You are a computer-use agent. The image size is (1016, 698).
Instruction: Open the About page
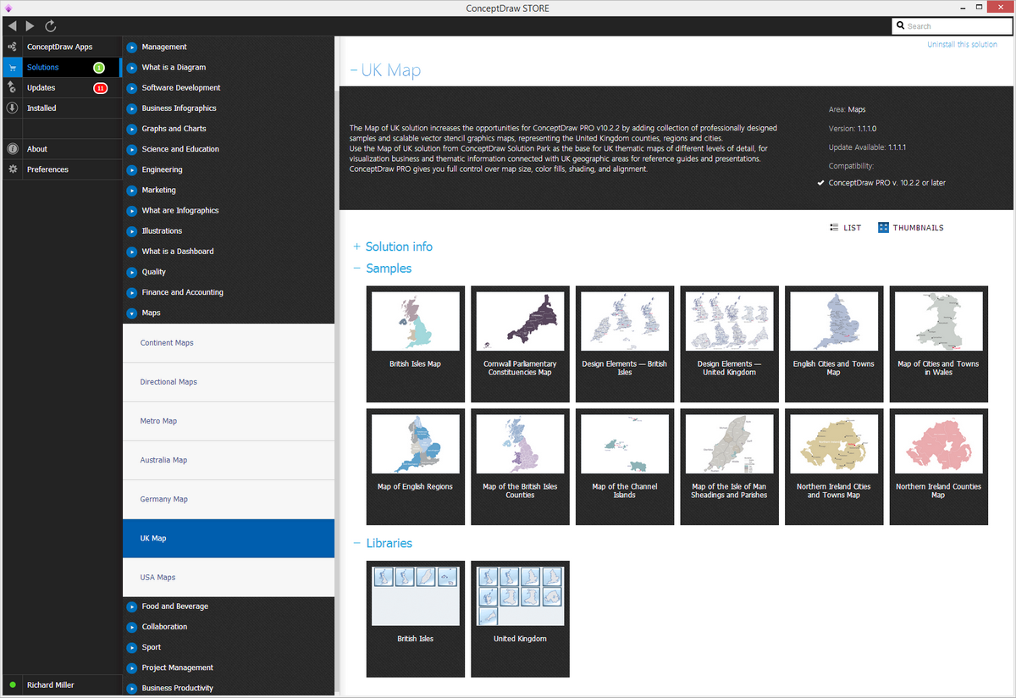(x=37, y=149)
